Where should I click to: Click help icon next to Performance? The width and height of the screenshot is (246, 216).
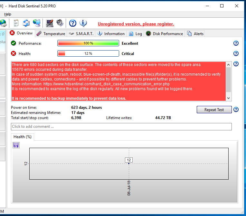pyautogui.click(x=236, y=43)
